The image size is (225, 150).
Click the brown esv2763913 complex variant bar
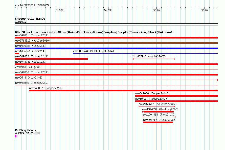116,43
